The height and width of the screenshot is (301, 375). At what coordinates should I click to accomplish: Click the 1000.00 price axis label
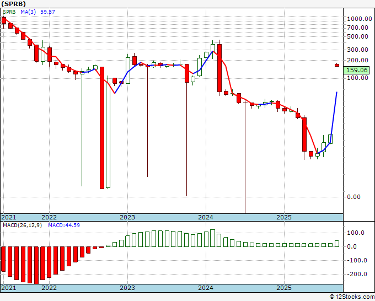(x=360, y=19)
